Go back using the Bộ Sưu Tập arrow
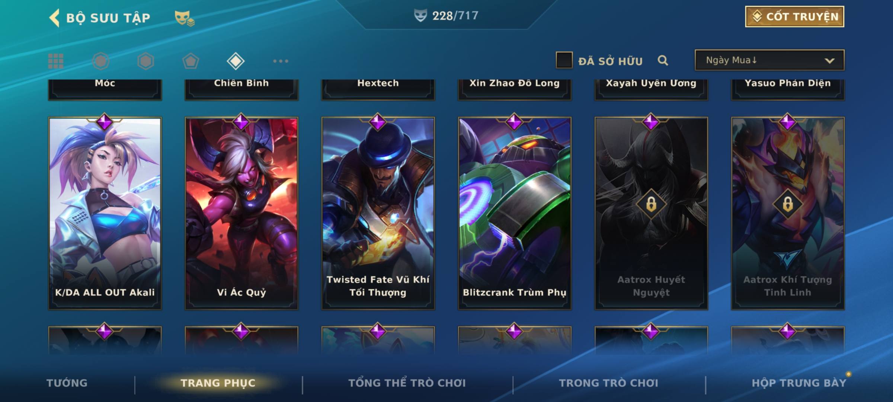Viewport: 893px width, 402px height. point(54,17)
